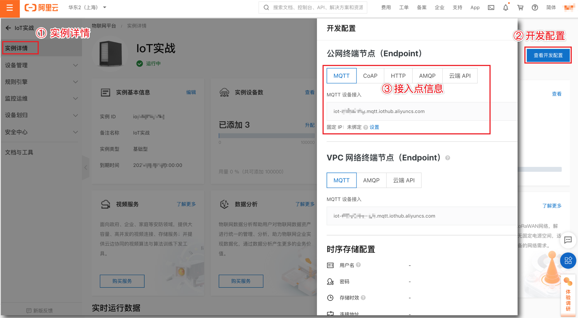Click 新版反馈 at sidebar bottom
The image size is (578, 318).
39,310
